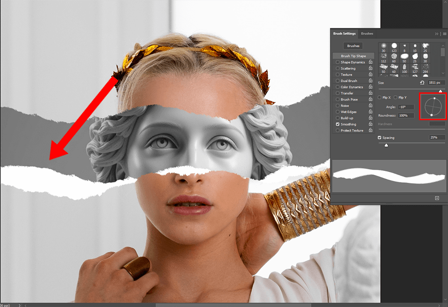
Task: Click the canvas scroll right arrow
Action: tap(439, 305)
